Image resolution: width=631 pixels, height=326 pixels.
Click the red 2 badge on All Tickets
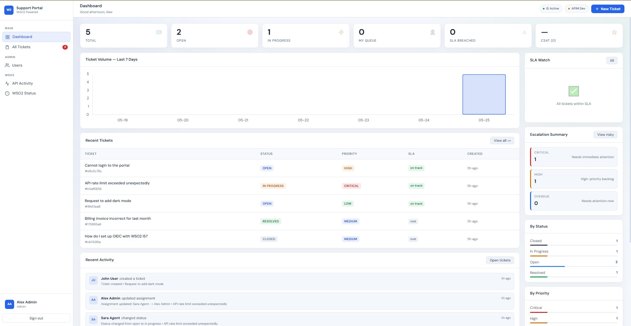click(x=65, y=47)
